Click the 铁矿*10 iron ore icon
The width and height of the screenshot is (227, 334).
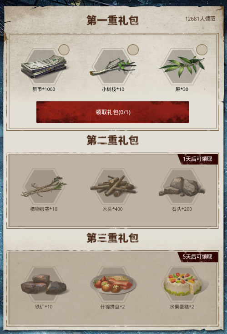[x=44, y=284]
